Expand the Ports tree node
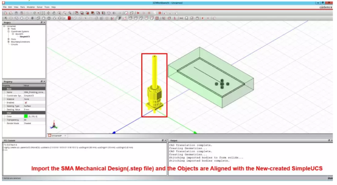Viewport: 337px width, 185px height. pos(9,39)
